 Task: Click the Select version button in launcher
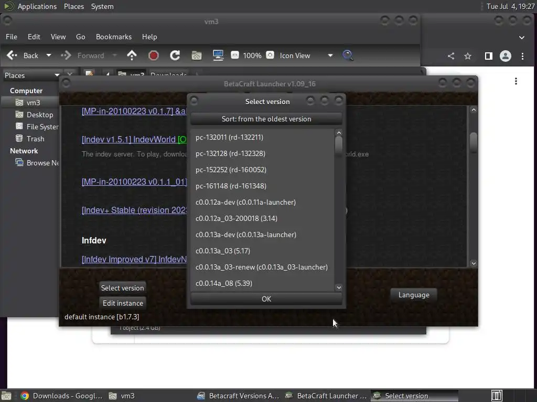(x=122, y=288)
